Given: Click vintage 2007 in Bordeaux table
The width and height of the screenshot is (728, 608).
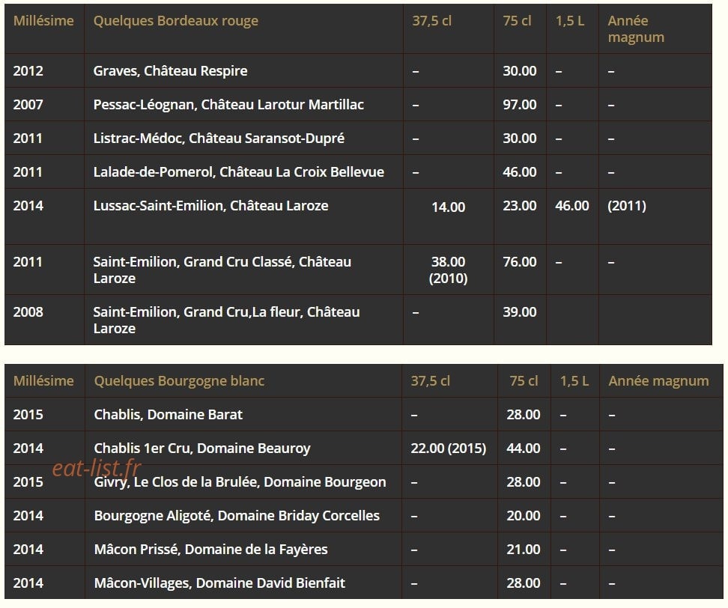Looking at the screenshot, I should (28, 105).
